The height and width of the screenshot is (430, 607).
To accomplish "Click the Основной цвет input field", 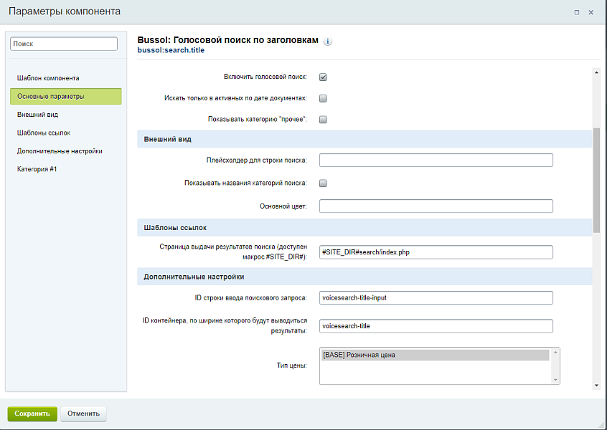I will (x=436, y=206).
